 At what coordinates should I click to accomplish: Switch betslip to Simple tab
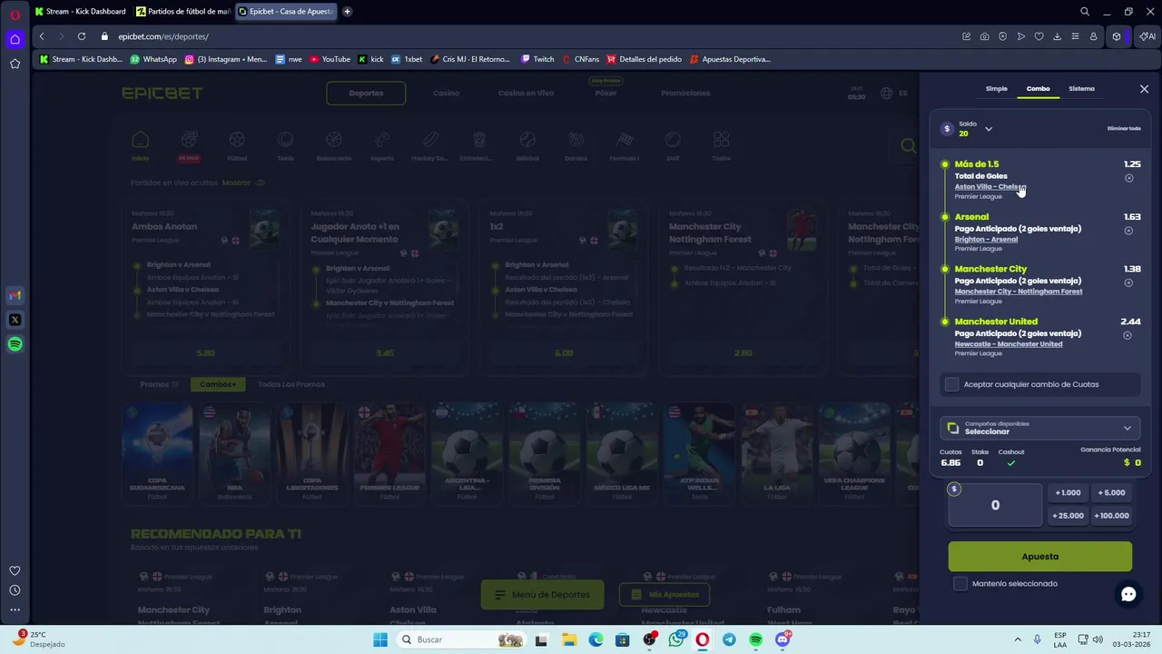(997, 89)
